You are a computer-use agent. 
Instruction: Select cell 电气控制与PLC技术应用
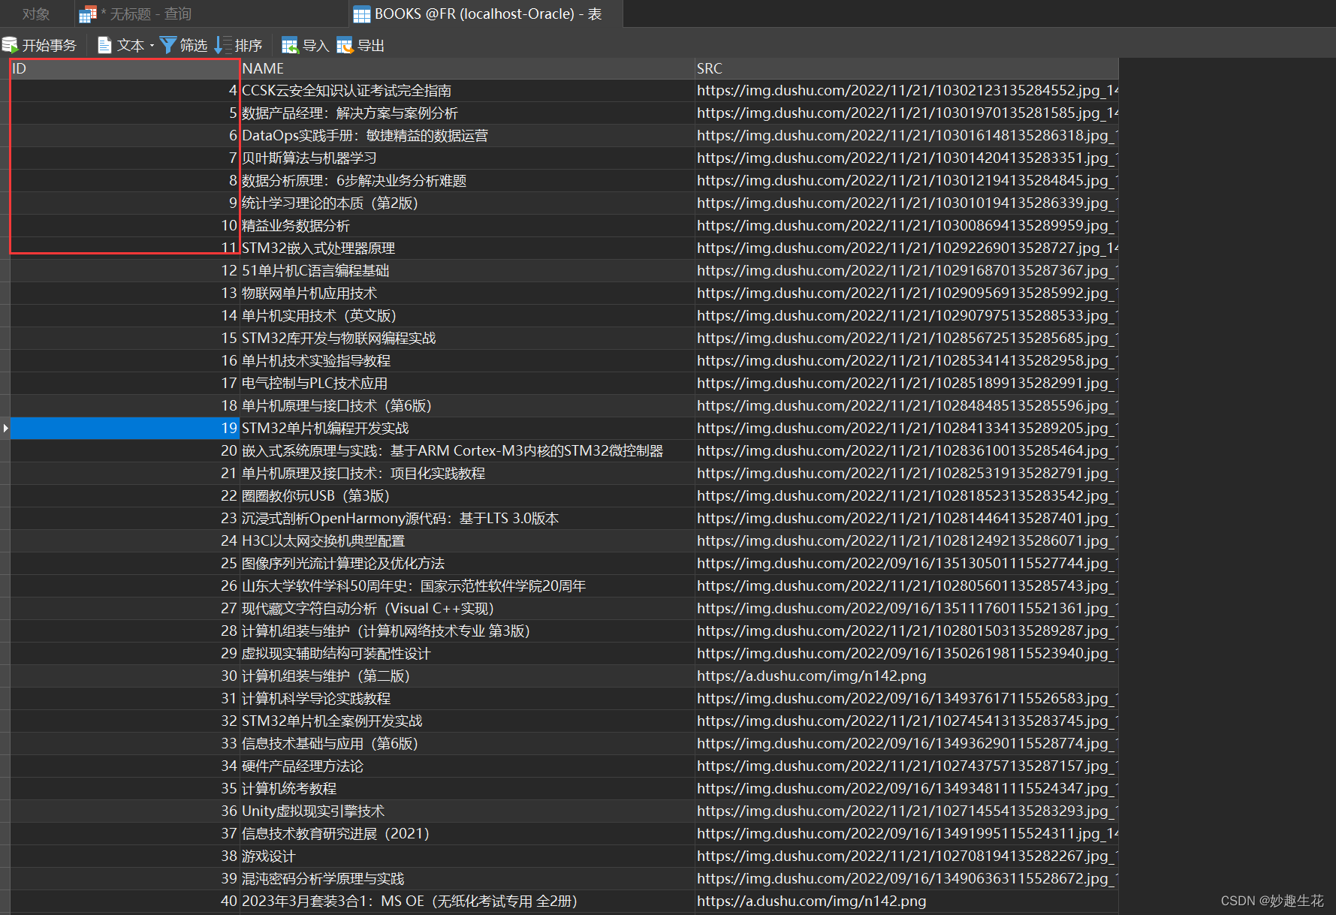pyautogui.click(x=467, y=383)
